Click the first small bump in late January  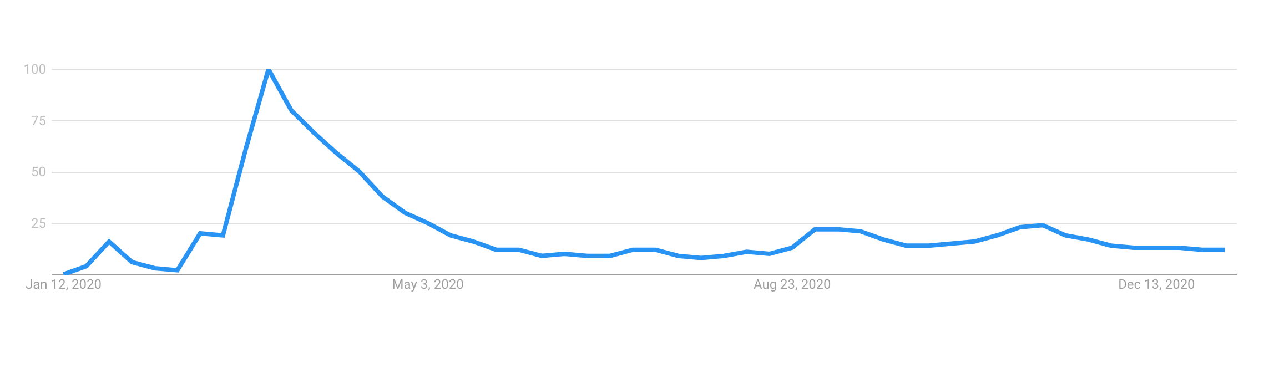click(x=109, y=242)
